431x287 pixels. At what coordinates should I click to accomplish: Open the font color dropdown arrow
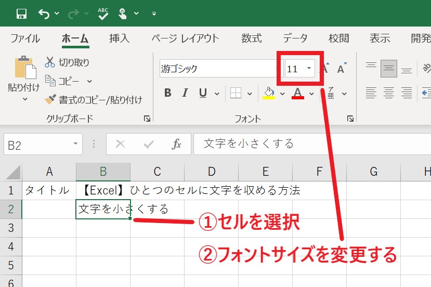311,94
